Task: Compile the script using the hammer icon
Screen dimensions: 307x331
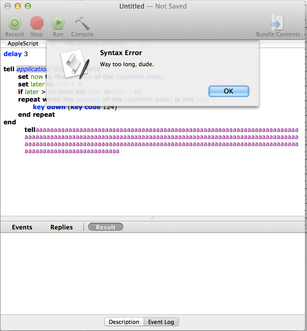Action: [x=82, y=23]
